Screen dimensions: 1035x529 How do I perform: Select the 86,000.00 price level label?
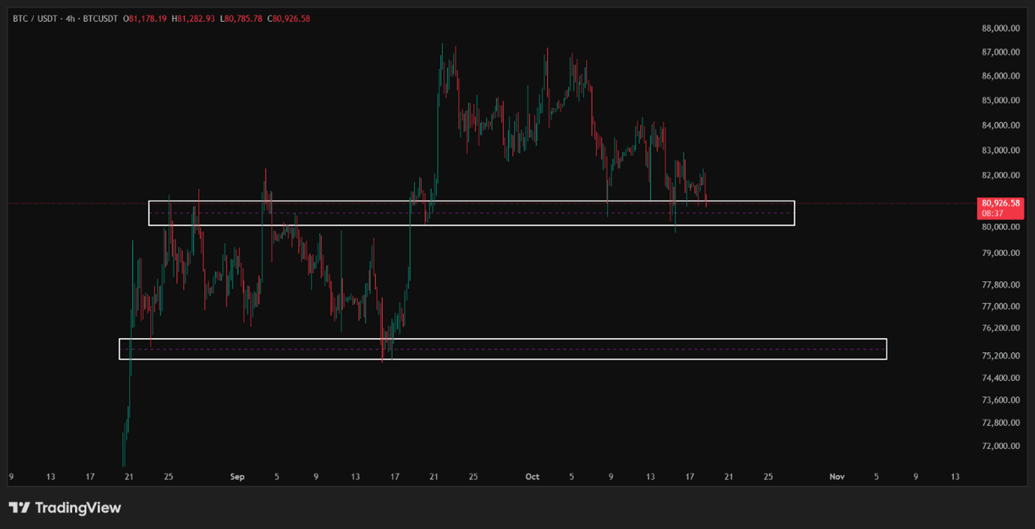1000,76
